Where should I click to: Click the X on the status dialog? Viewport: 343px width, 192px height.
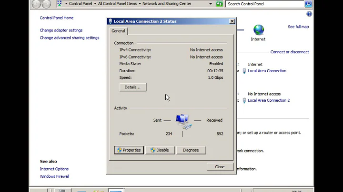pos(232,21)
